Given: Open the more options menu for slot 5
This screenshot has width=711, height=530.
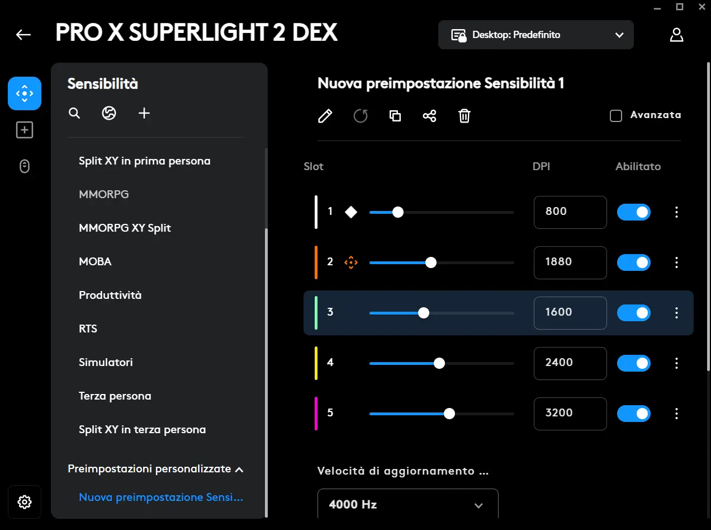Looking at the screenshot, I should tap(676, 414).
